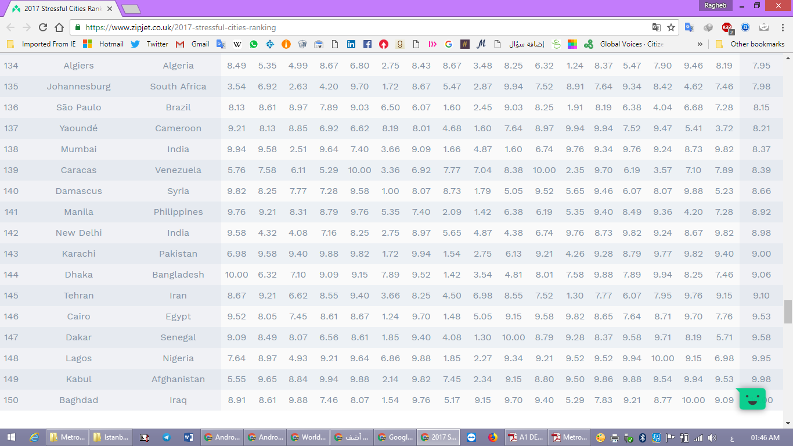Click the page's vertical scrollbar thumb

pyautogui.click(x=788, y=312)
